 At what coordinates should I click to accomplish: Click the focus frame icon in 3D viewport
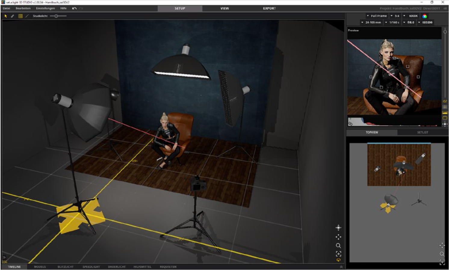338,254
